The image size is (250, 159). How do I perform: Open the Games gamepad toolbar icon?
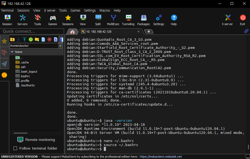(x=53, y=20)
